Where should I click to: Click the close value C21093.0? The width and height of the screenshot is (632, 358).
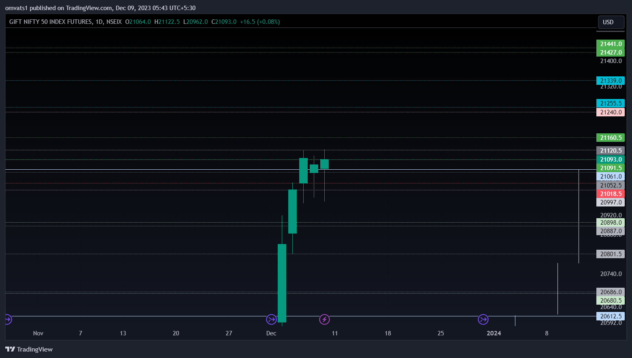pos(224,22)
